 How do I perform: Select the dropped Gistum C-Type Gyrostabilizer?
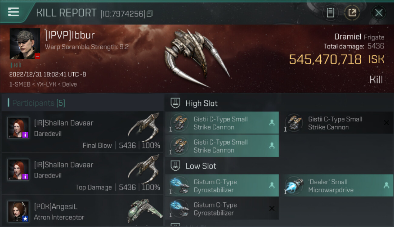pyautogui.click(x=222, y=186)
